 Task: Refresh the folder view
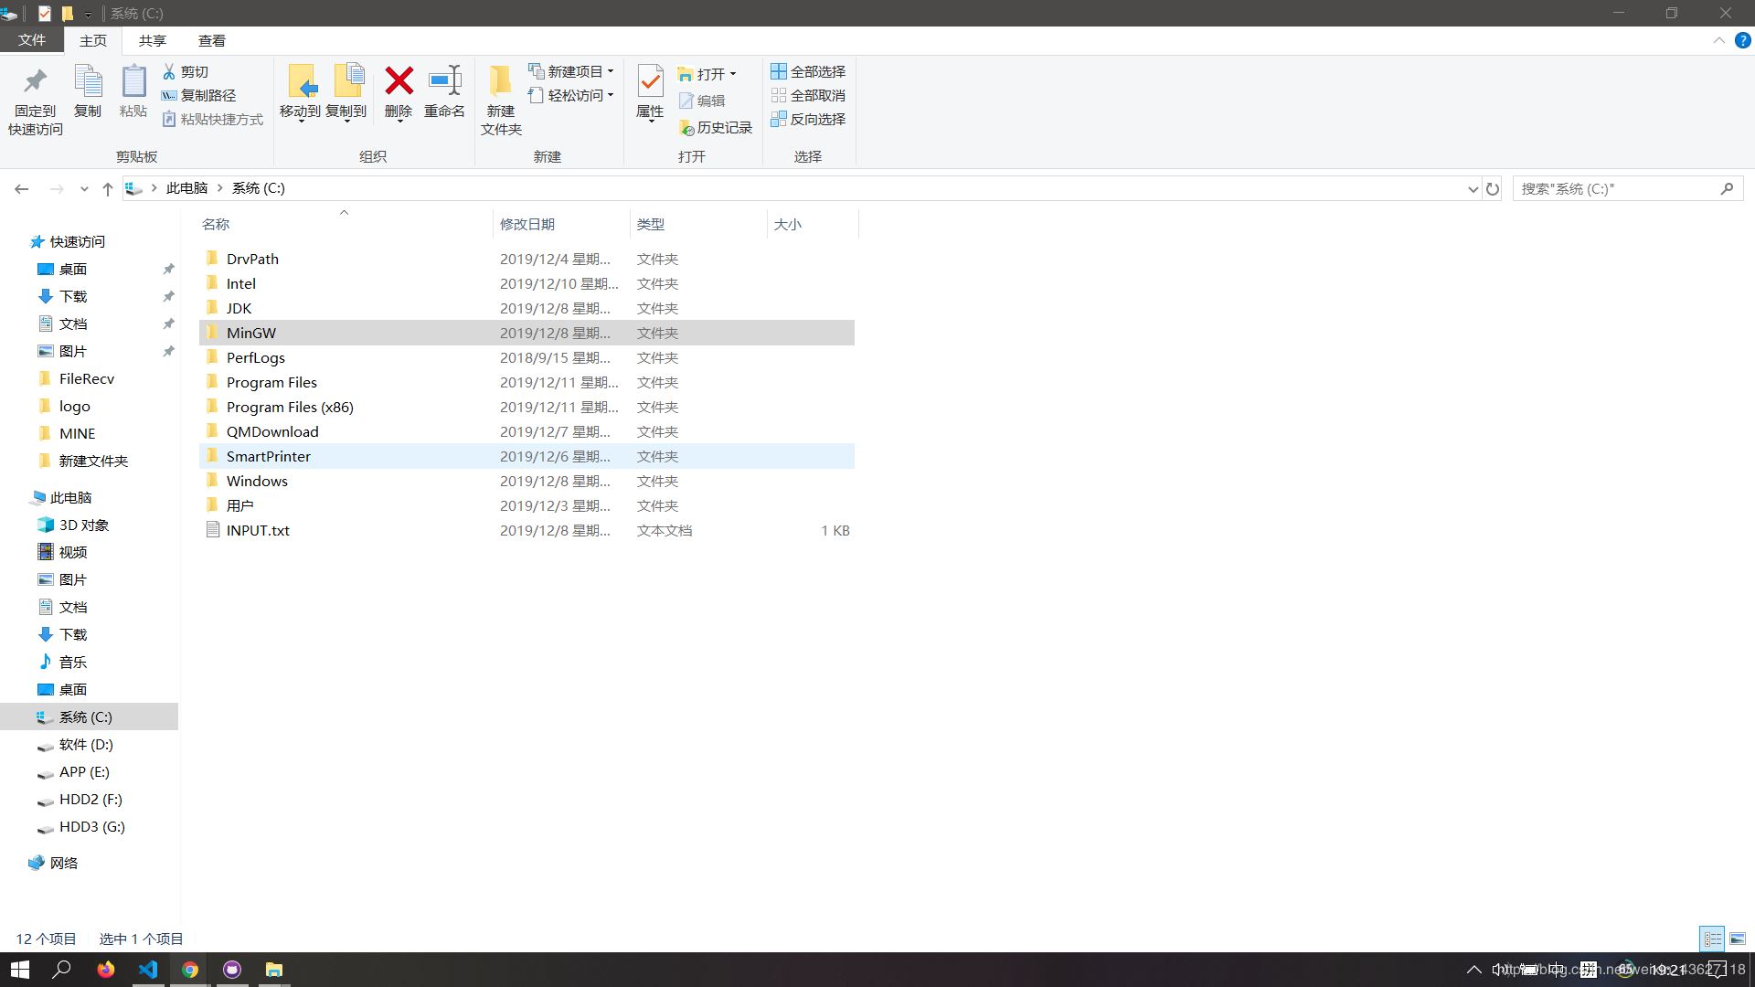point(1493,188)
